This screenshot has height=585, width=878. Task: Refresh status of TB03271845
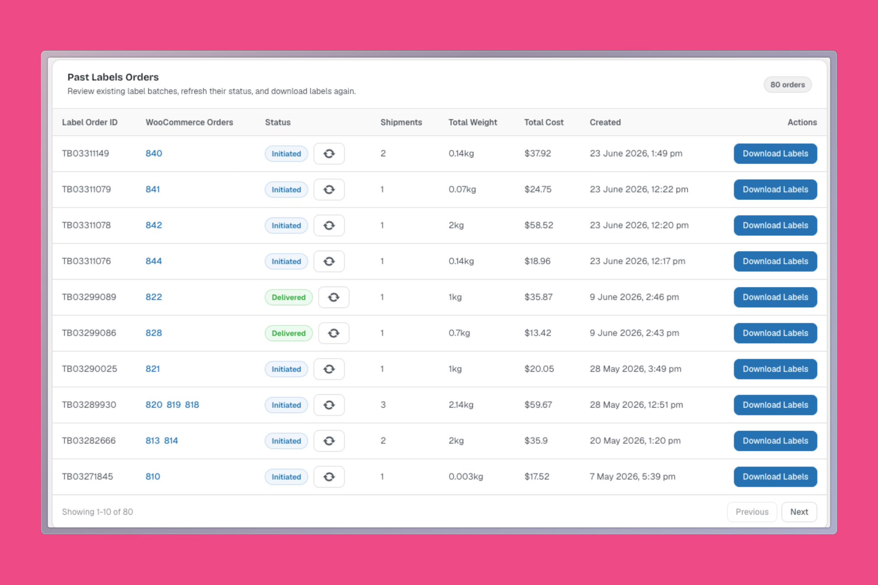329,477
